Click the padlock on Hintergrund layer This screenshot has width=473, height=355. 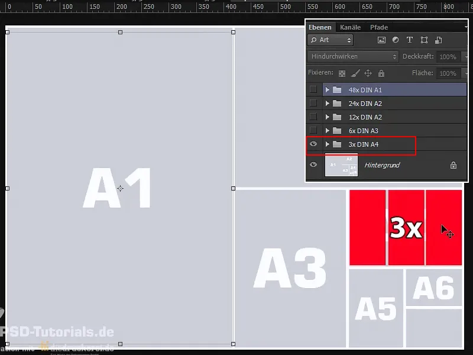(x=453, y=165)
